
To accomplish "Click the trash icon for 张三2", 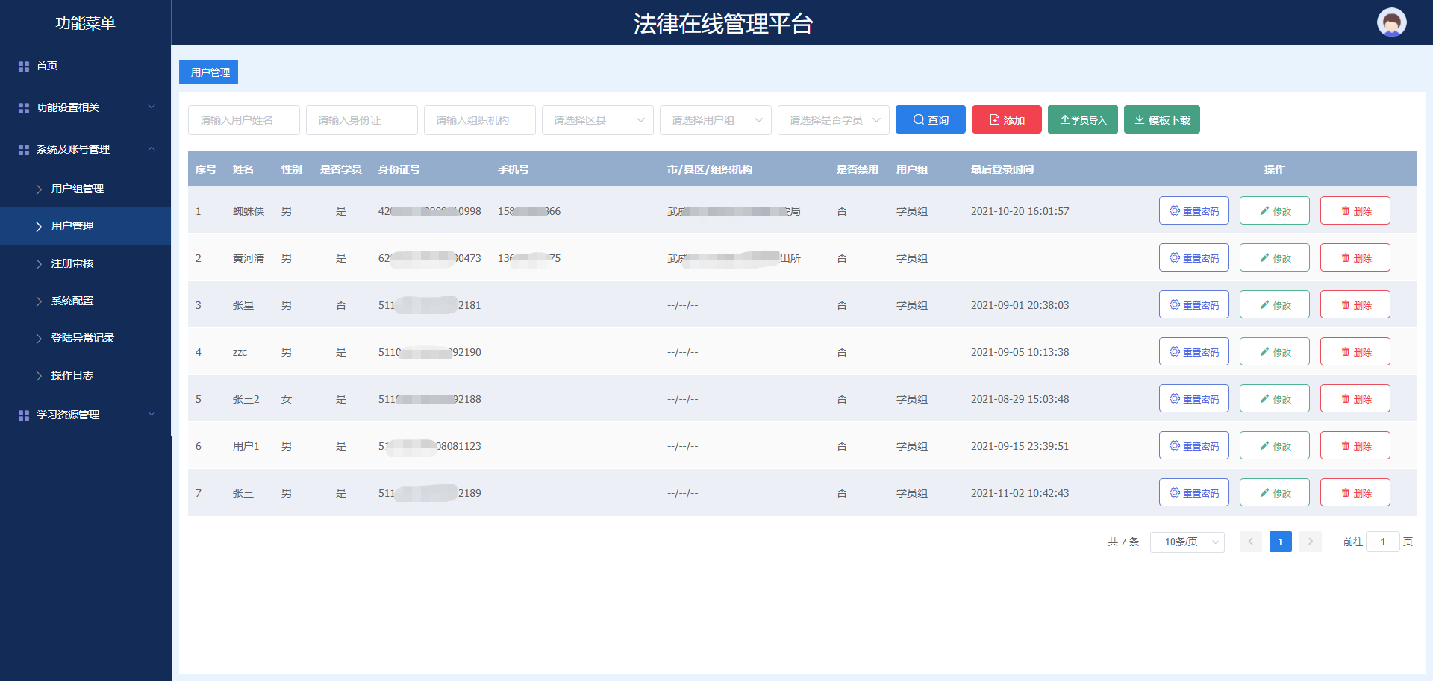I will [1346, 399].
